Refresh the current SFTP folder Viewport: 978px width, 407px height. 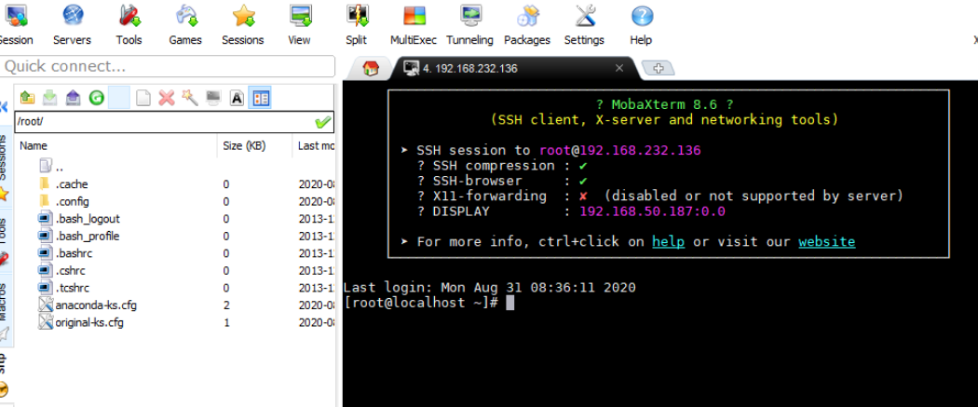96,98
